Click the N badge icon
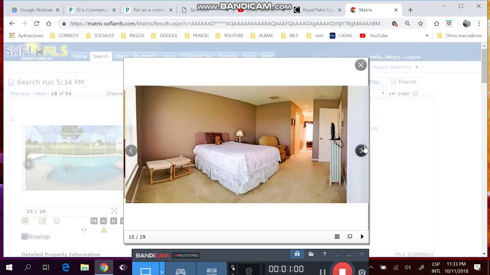Image resolution: width=490 pixels, height=275 pixels. [x=113, y=221]
